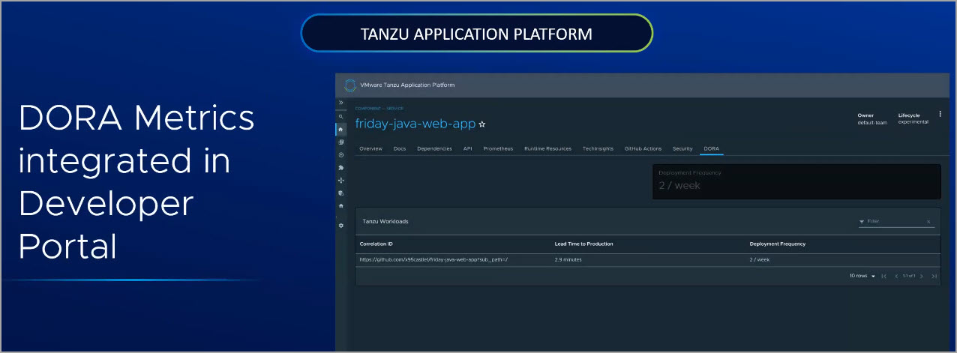
Task: Open the Docs sidebar icon
Action: [340, 142]
